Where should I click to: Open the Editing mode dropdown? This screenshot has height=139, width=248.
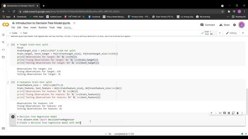[x=231, y=33]
